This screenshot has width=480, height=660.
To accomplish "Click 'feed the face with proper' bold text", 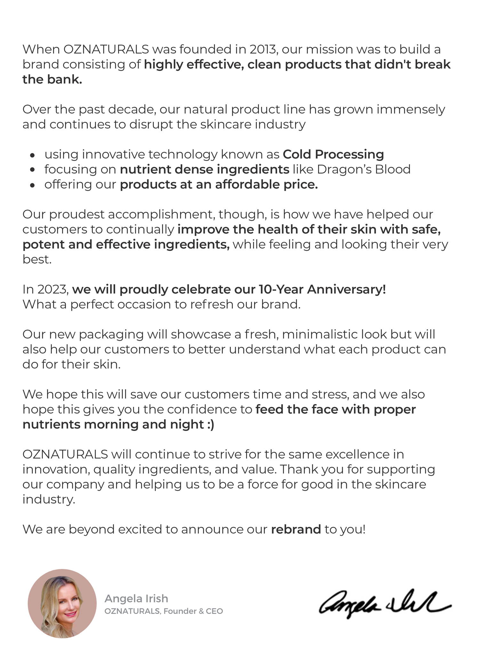I will pyautogui.click(x=336, y=410).
